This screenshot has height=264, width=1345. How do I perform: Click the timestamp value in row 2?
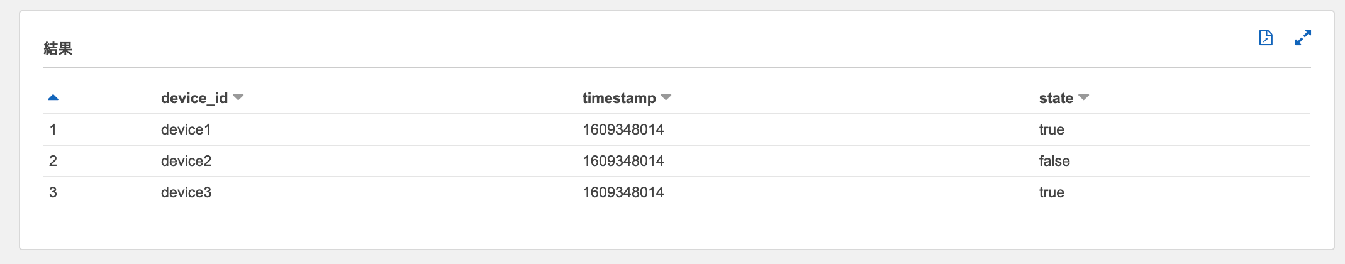coord(623,161)
